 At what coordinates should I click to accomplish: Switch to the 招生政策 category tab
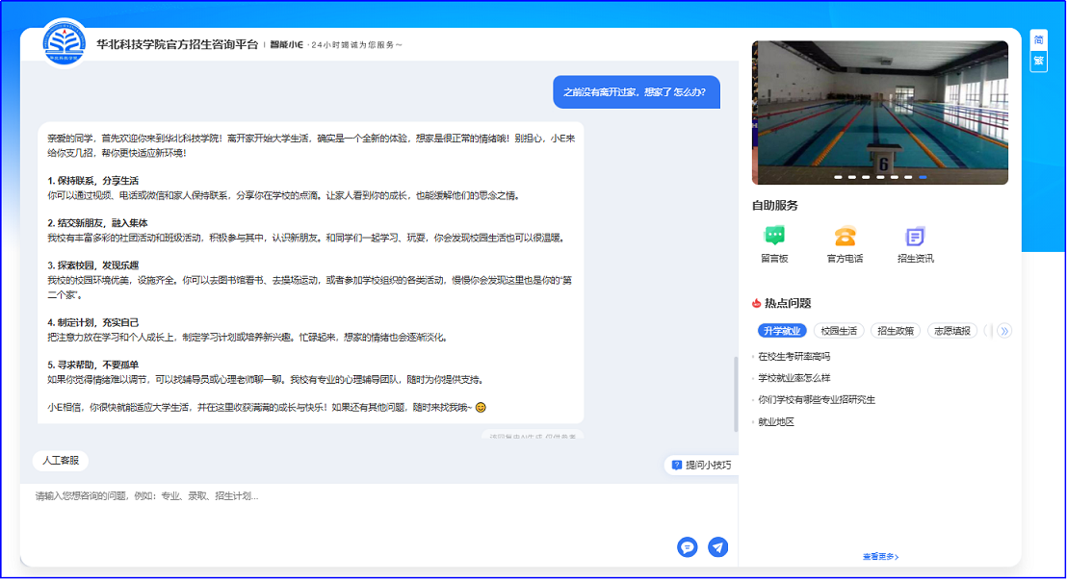895,331
